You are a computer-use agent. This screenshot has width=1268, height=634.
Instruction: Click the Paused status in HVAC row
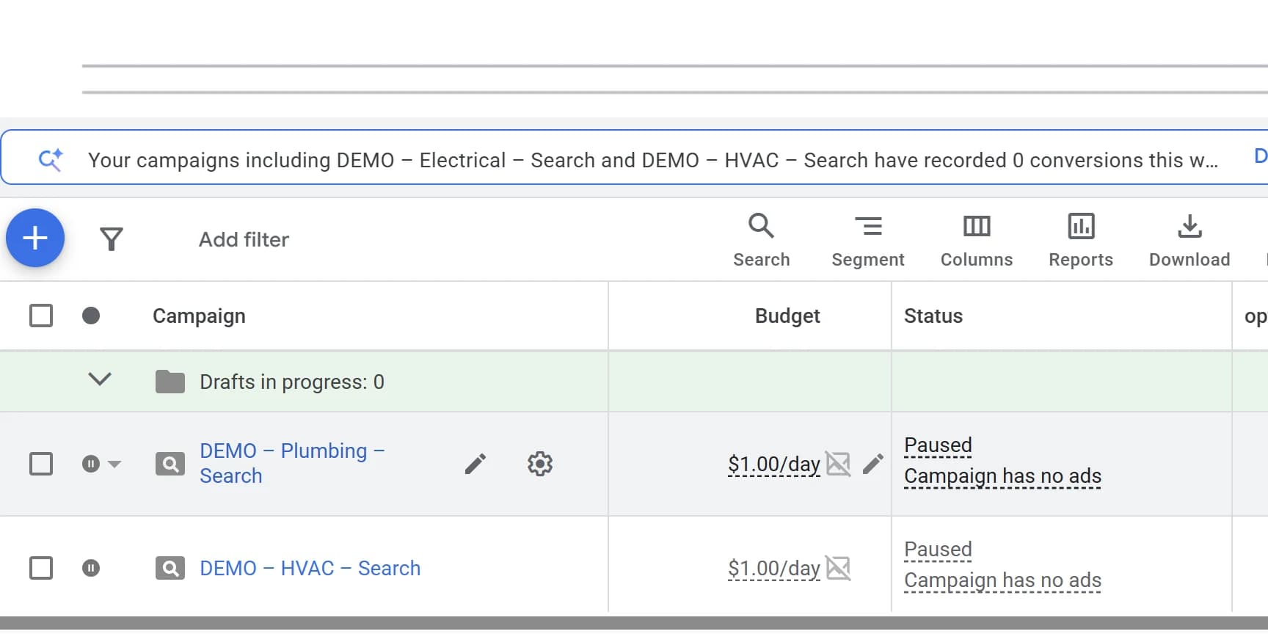[938, 550]
